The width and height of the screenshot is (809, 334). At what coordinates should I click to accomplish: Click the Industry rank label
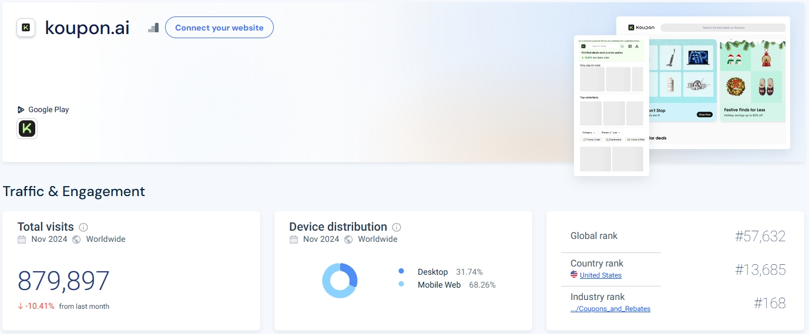pos(597,296)
